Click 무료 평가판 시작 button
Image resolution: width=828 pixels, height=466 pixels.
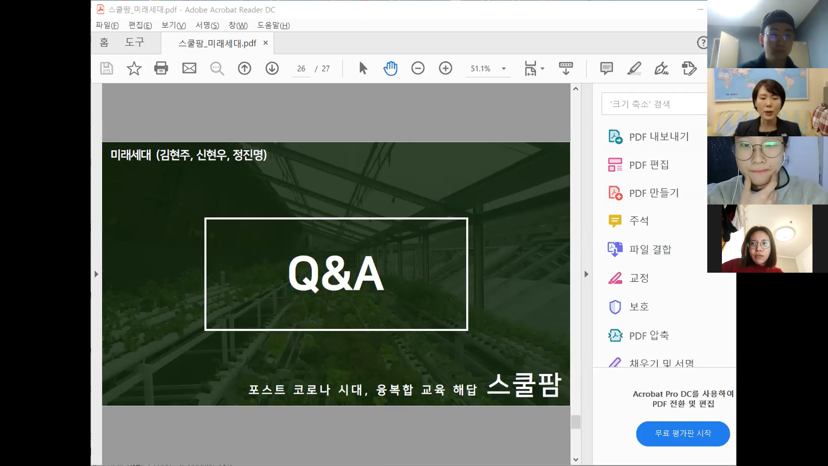[683, 434]
